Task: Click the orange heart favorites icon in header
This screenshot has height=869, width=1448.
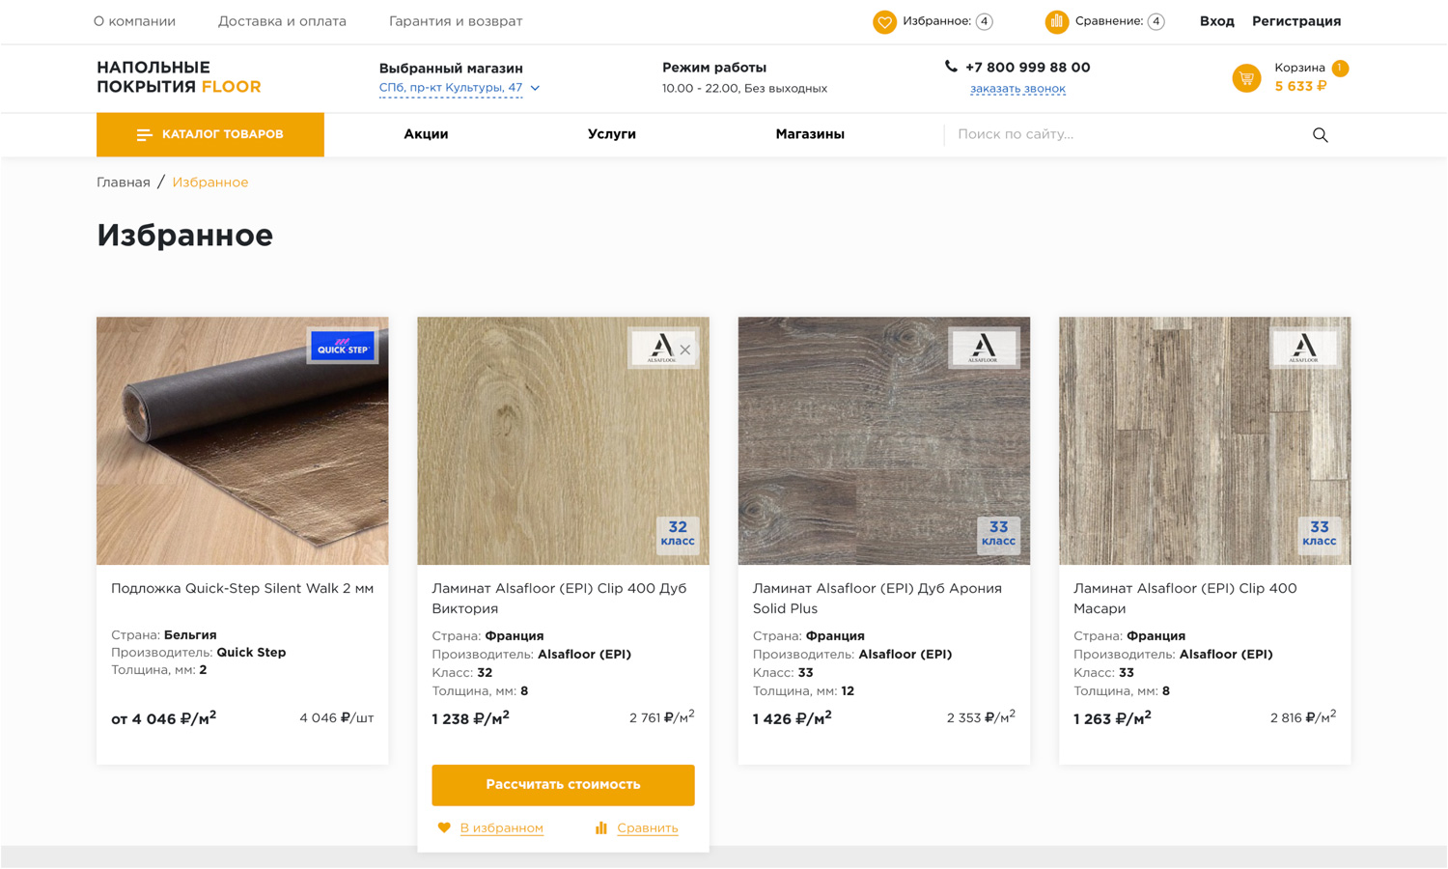Action: (x=884, y=22)
